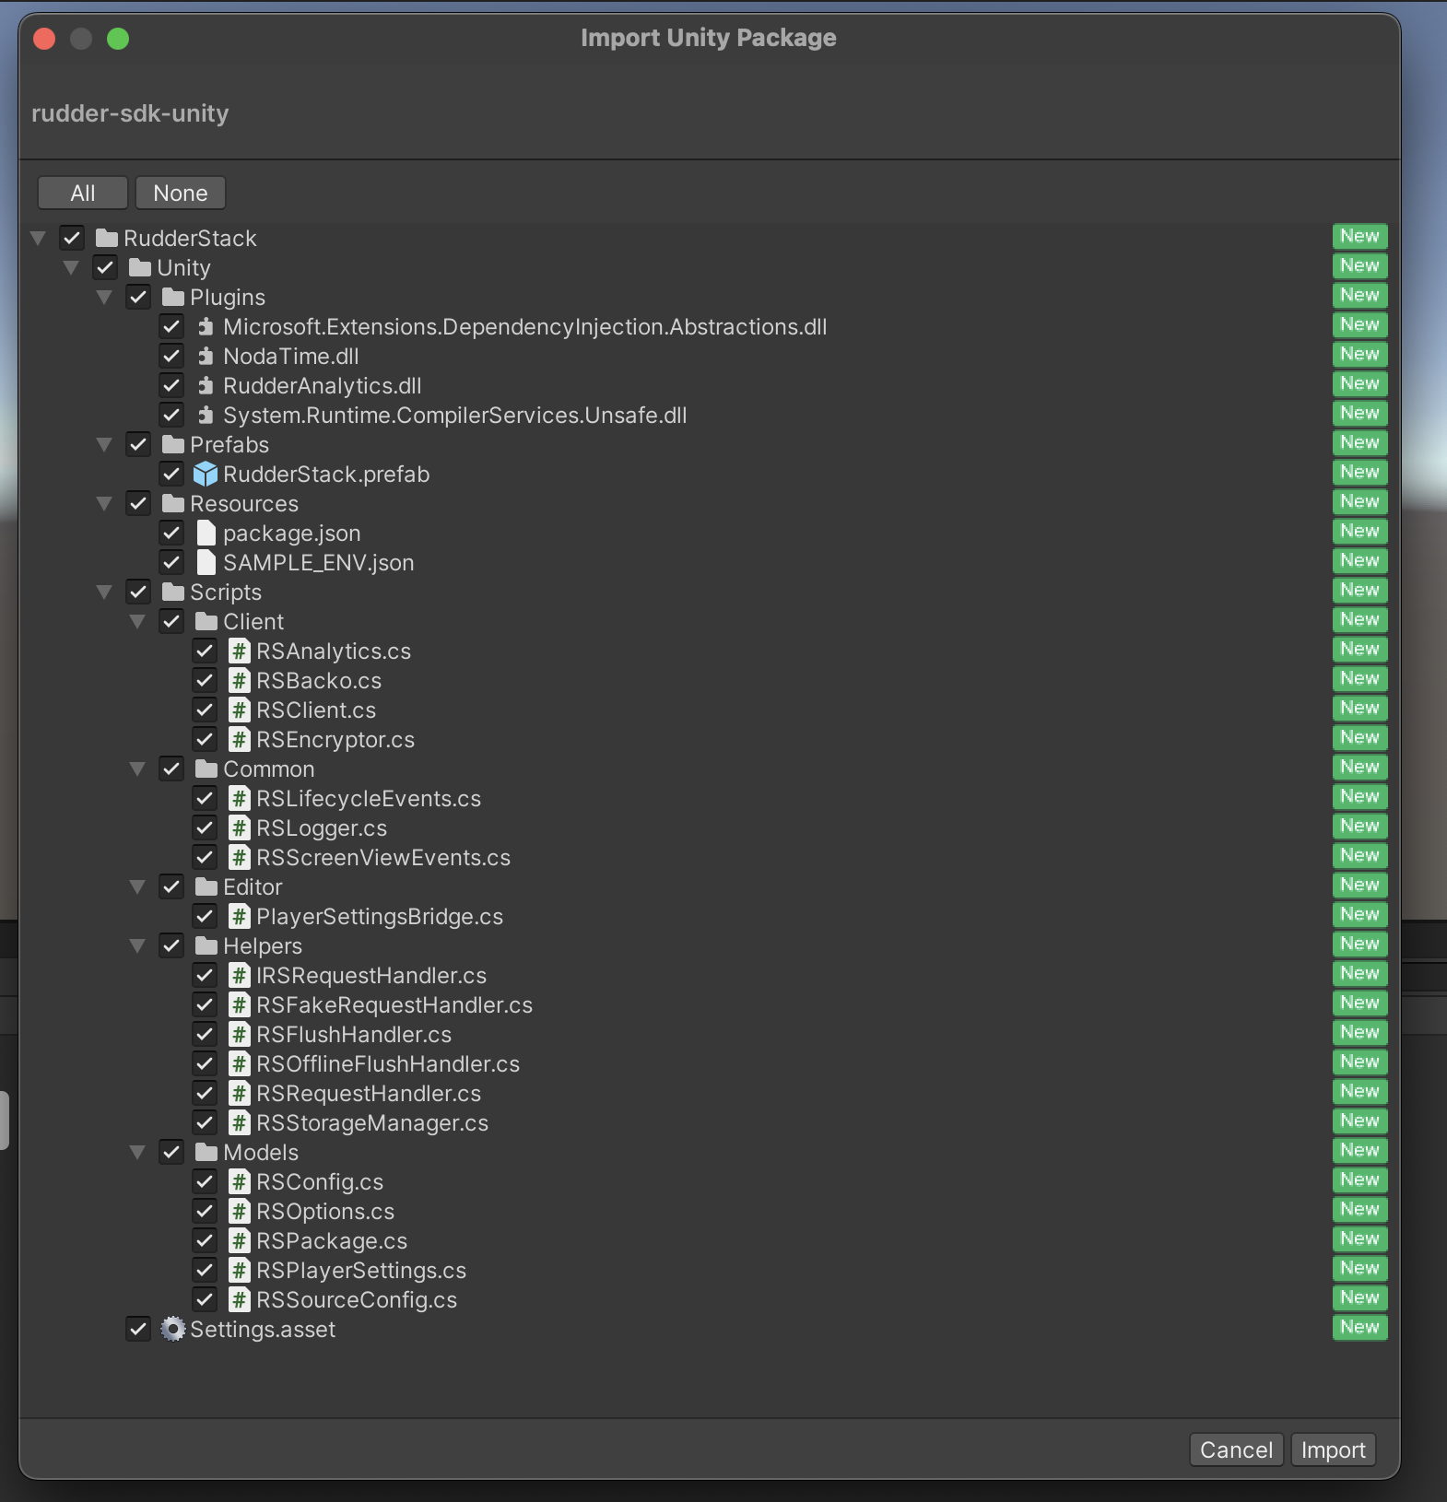Click the RudderStack.prefab cube icon
1447x1502 pixels.
click(206, 475)
